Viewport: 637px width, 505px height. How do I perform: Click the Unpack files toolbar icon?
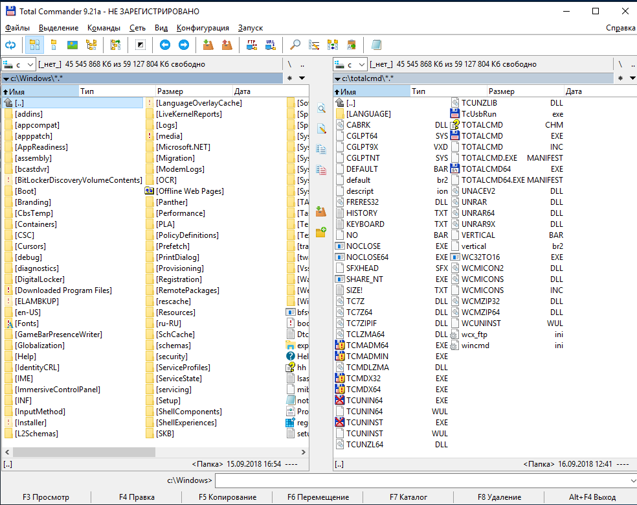click(x=227, y=45)
